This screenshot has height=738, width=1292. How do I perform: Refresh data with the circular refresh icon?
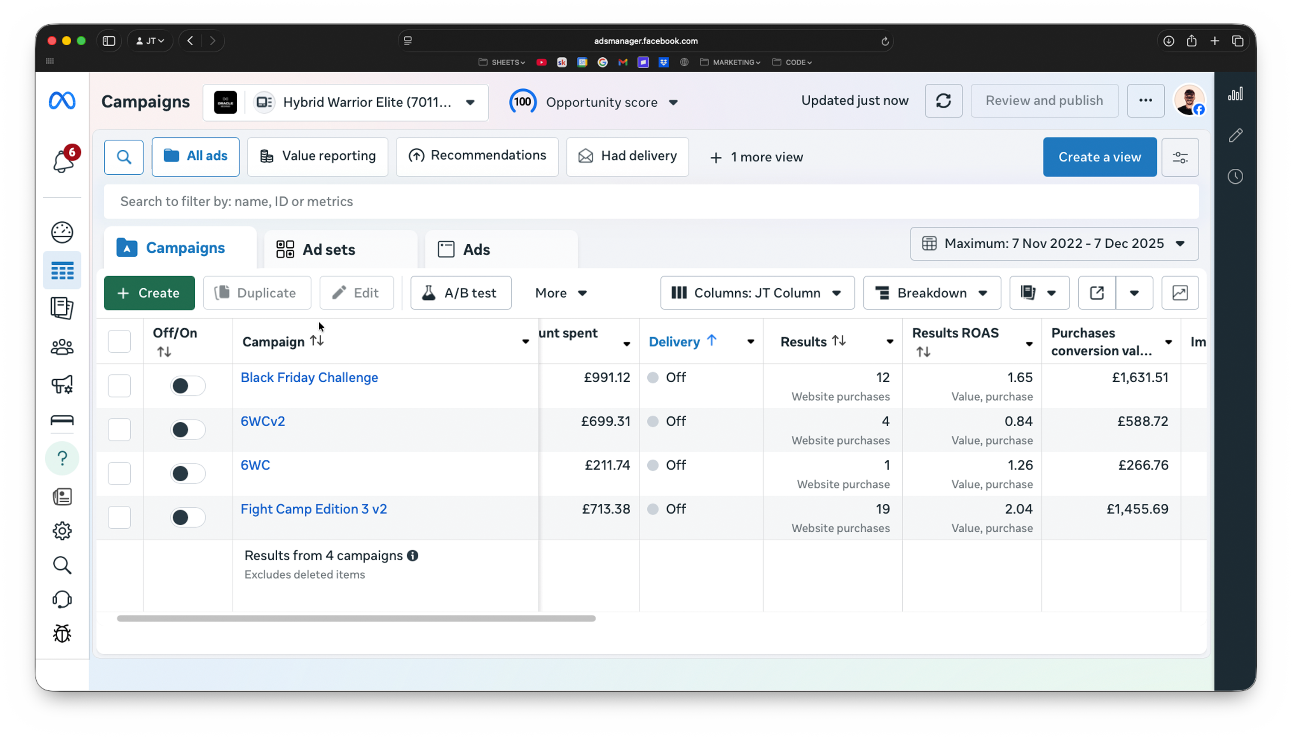tap(943, 100)
